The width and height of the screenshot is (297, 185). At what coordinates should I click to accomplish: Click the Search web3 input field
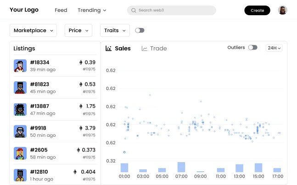tap(174, 10)
